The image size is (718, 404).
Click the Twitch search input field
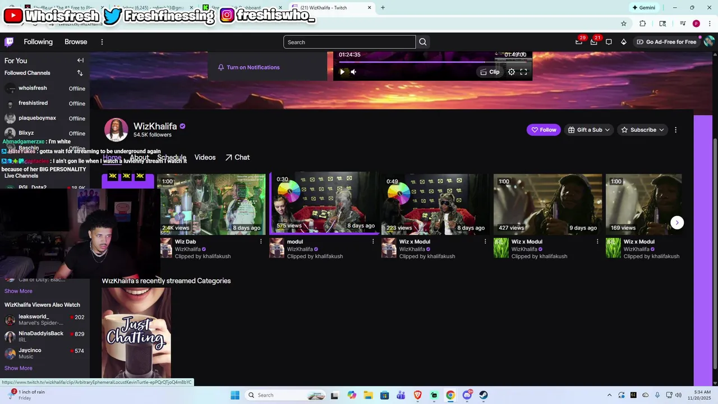click(349, 42)
